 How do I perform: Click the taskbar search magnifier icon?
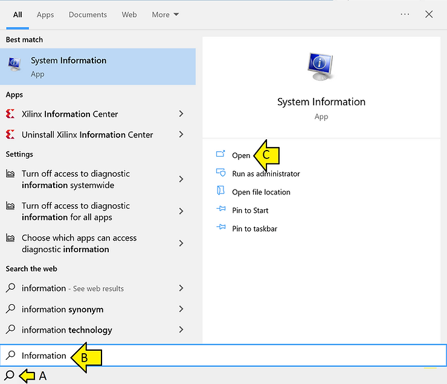(9, 375)
